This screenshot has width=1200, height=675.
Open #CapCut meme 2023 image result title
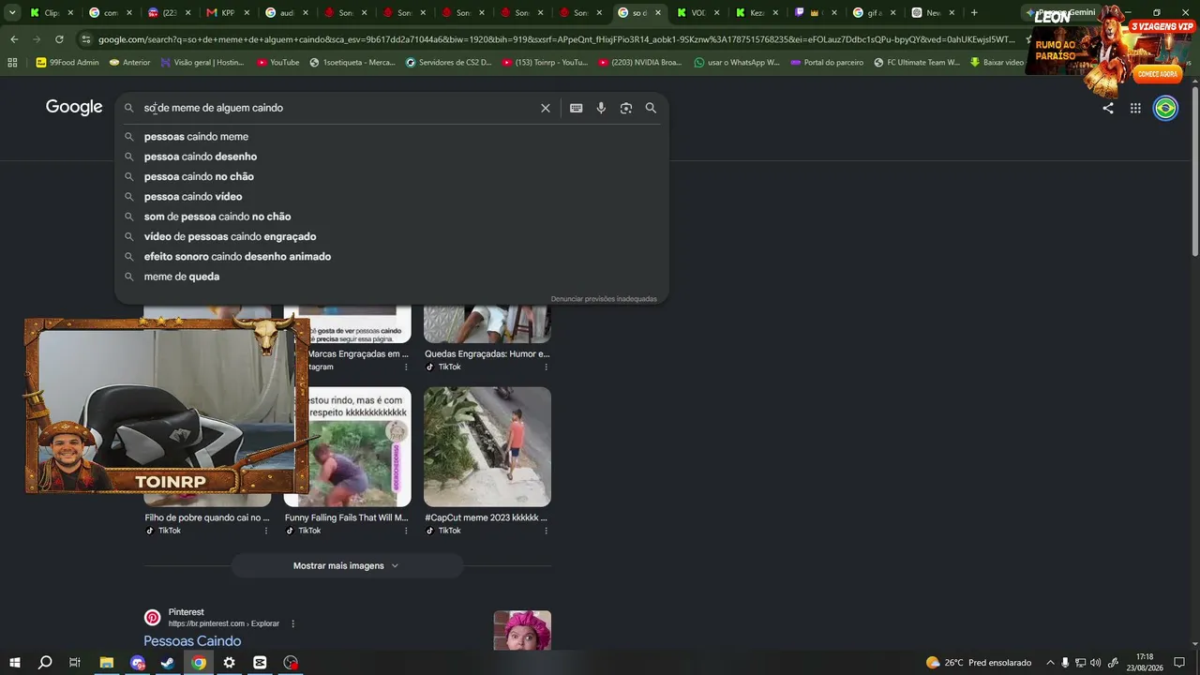[x=487, y=517]
